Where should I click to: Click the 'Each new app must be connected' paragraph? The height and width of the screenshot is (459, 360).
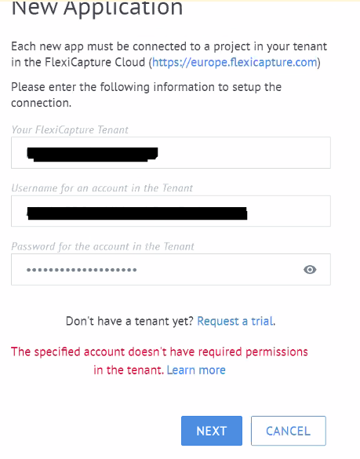pyautogui.click(x=169, y=54)
